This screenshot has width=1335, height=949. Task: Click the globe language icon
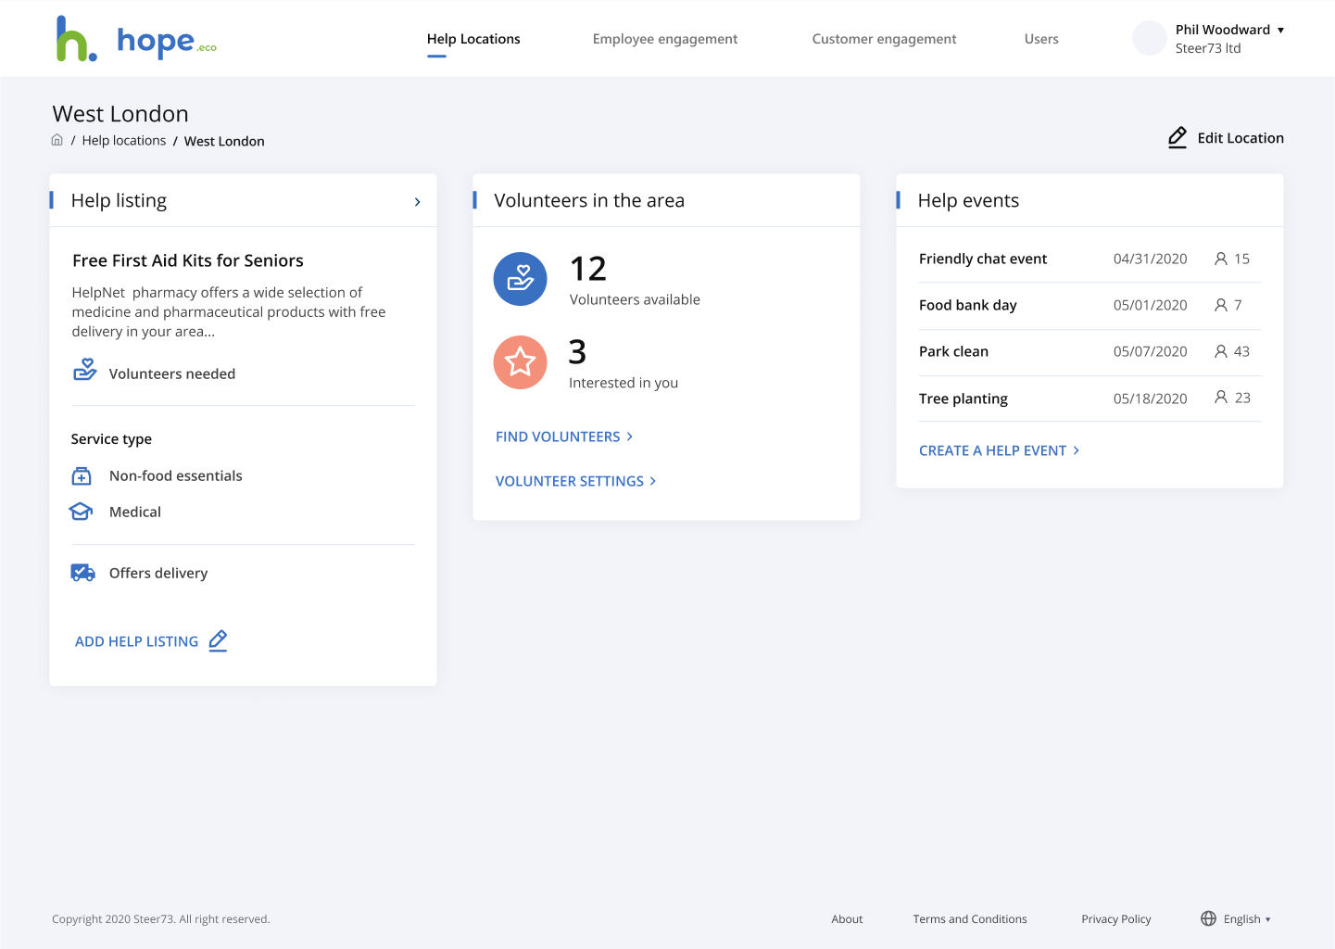[x=1208, y=918]
